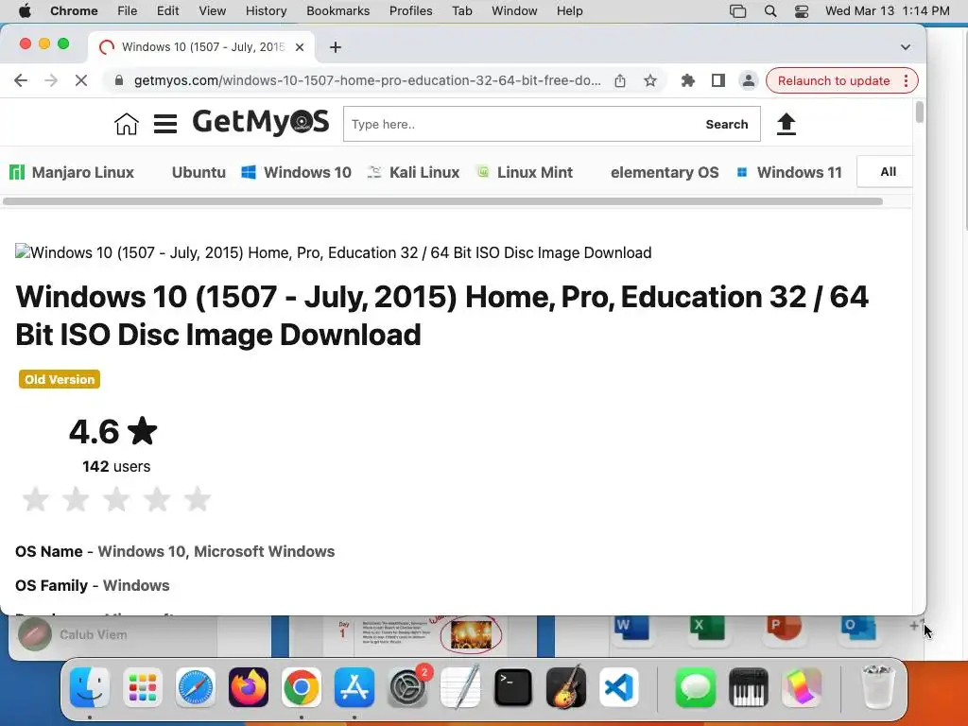Click the upload arrow icon

click(786, 124)
